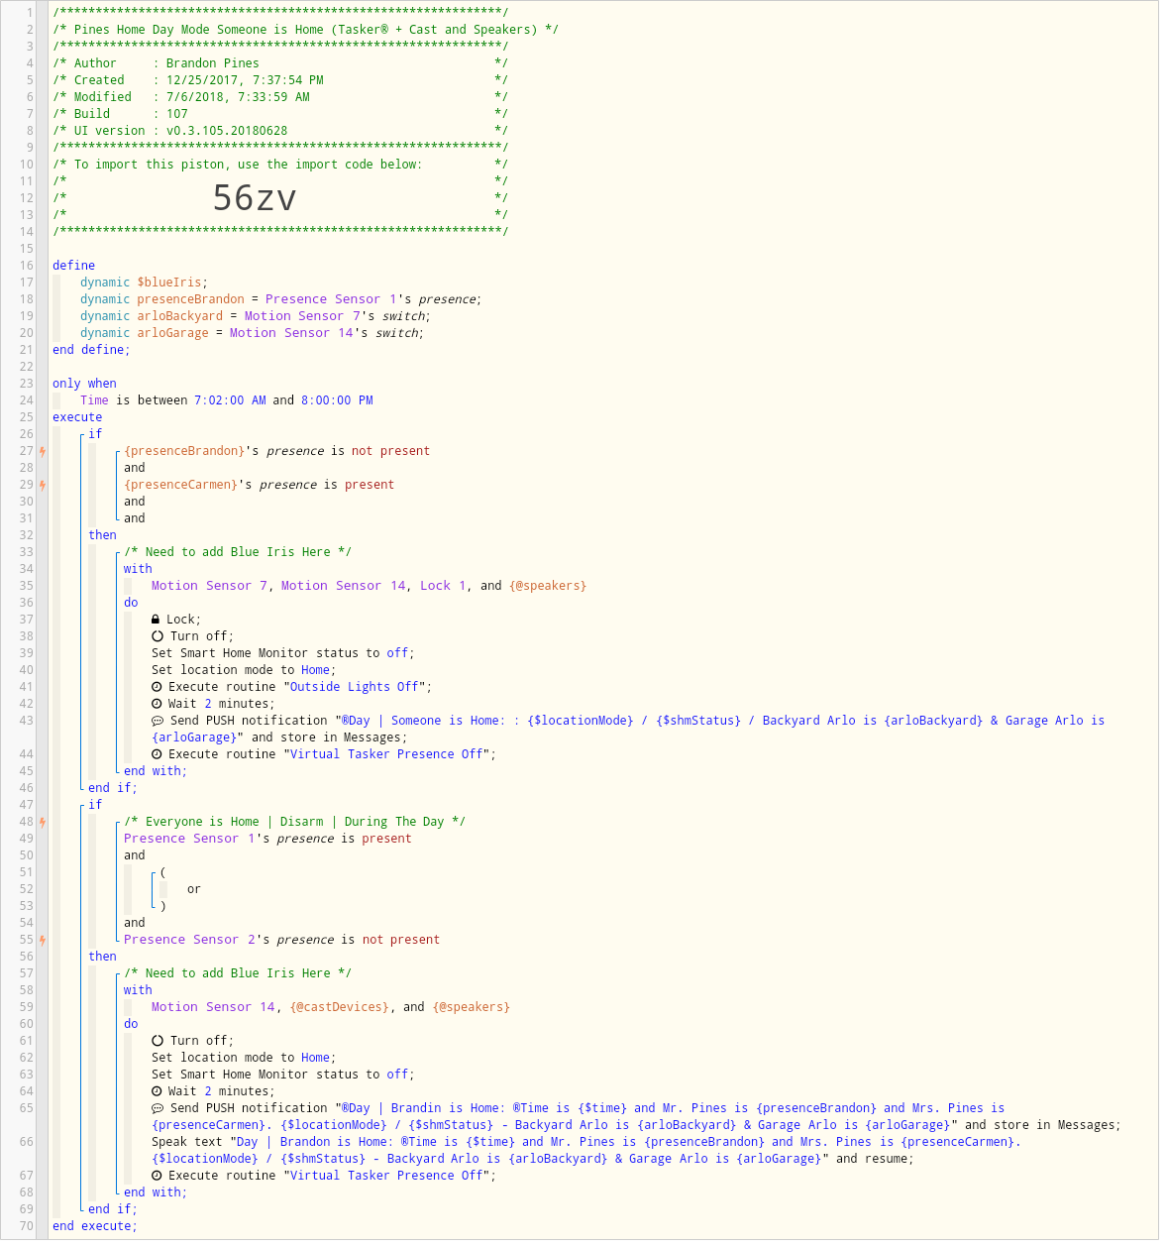Viewport: 1167px width, 1248px height.
Task: Click end if; on line 69
Action: (x=113, y=1209)
